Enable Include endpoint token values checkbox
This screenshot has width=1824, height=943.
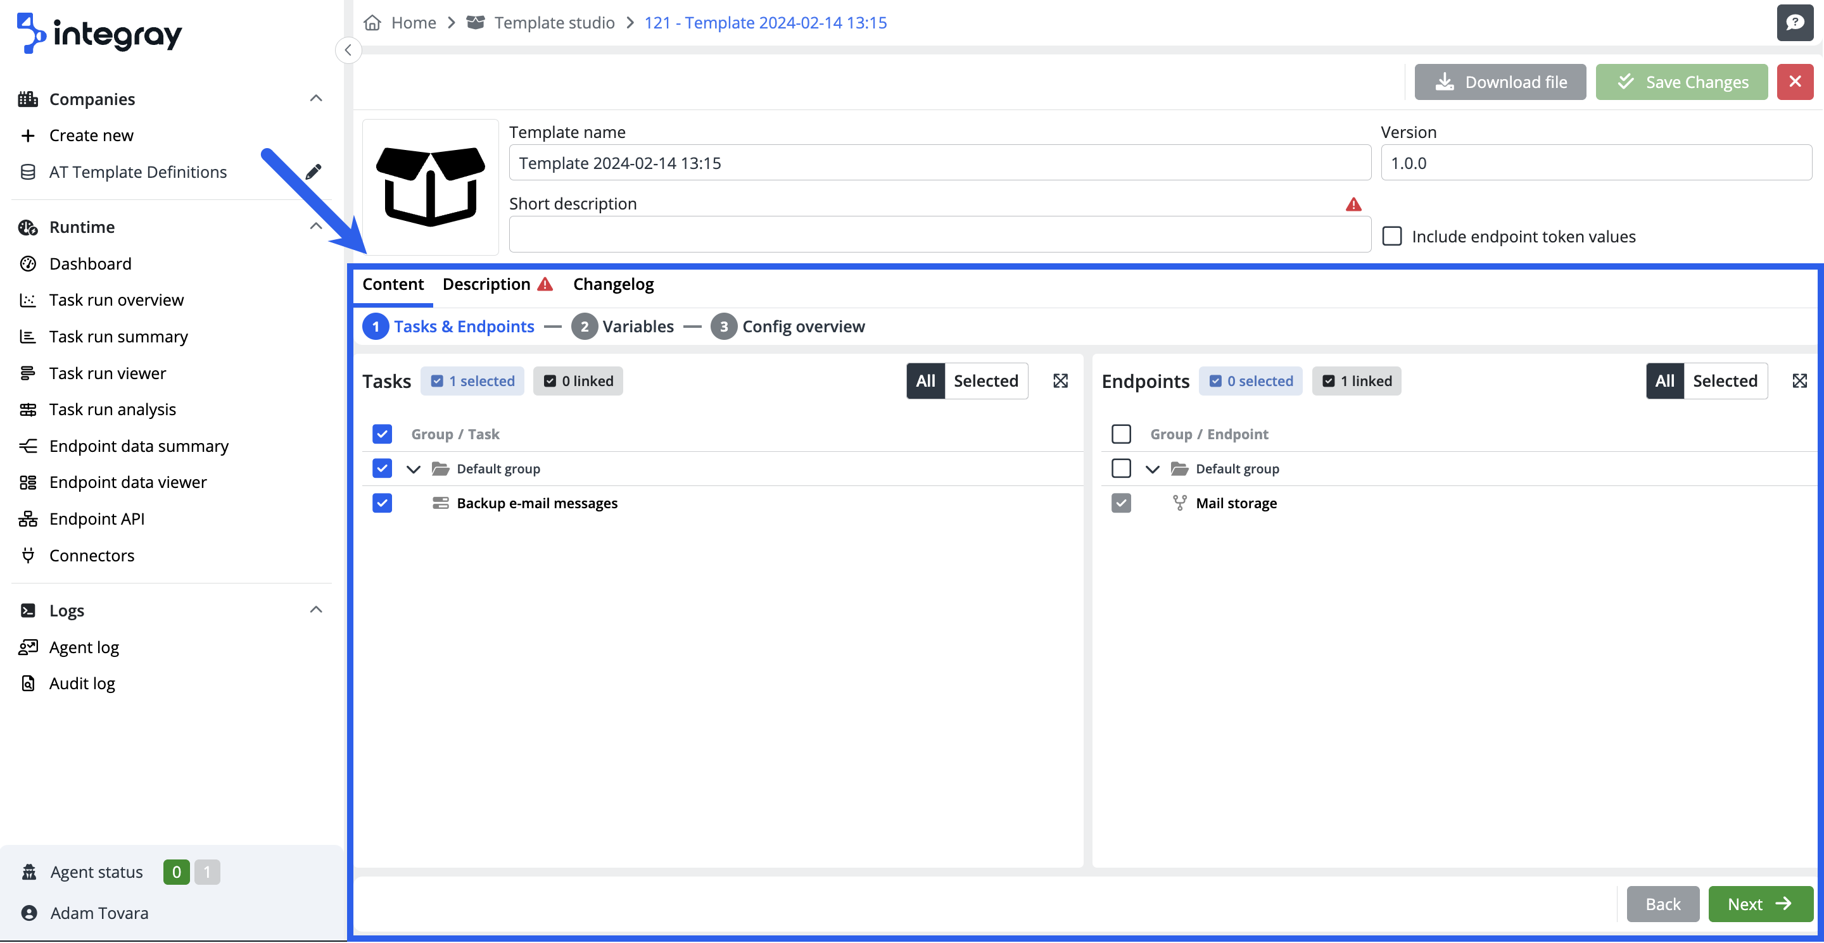(1391, 236)
